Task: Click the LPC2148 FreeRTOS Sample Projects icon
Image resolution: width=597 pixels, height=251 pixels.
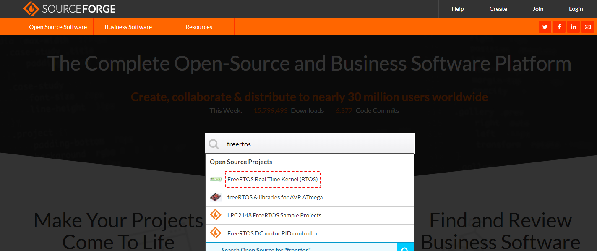Action: point(216,215)
